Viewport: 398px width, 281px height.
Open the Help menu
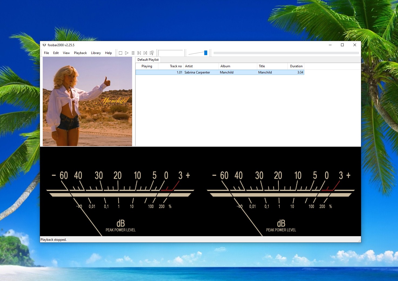108,53
